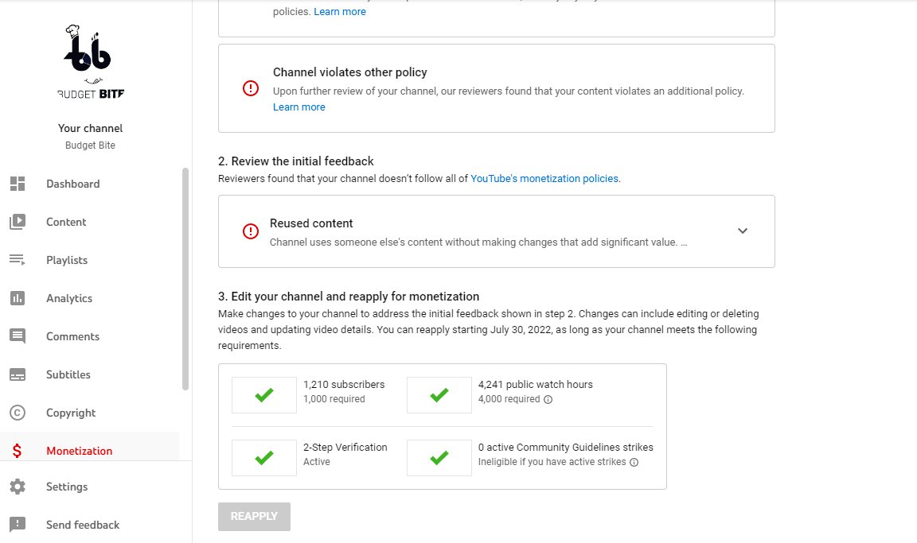Click the '1,210 subscribers' text

pos(344,384)
